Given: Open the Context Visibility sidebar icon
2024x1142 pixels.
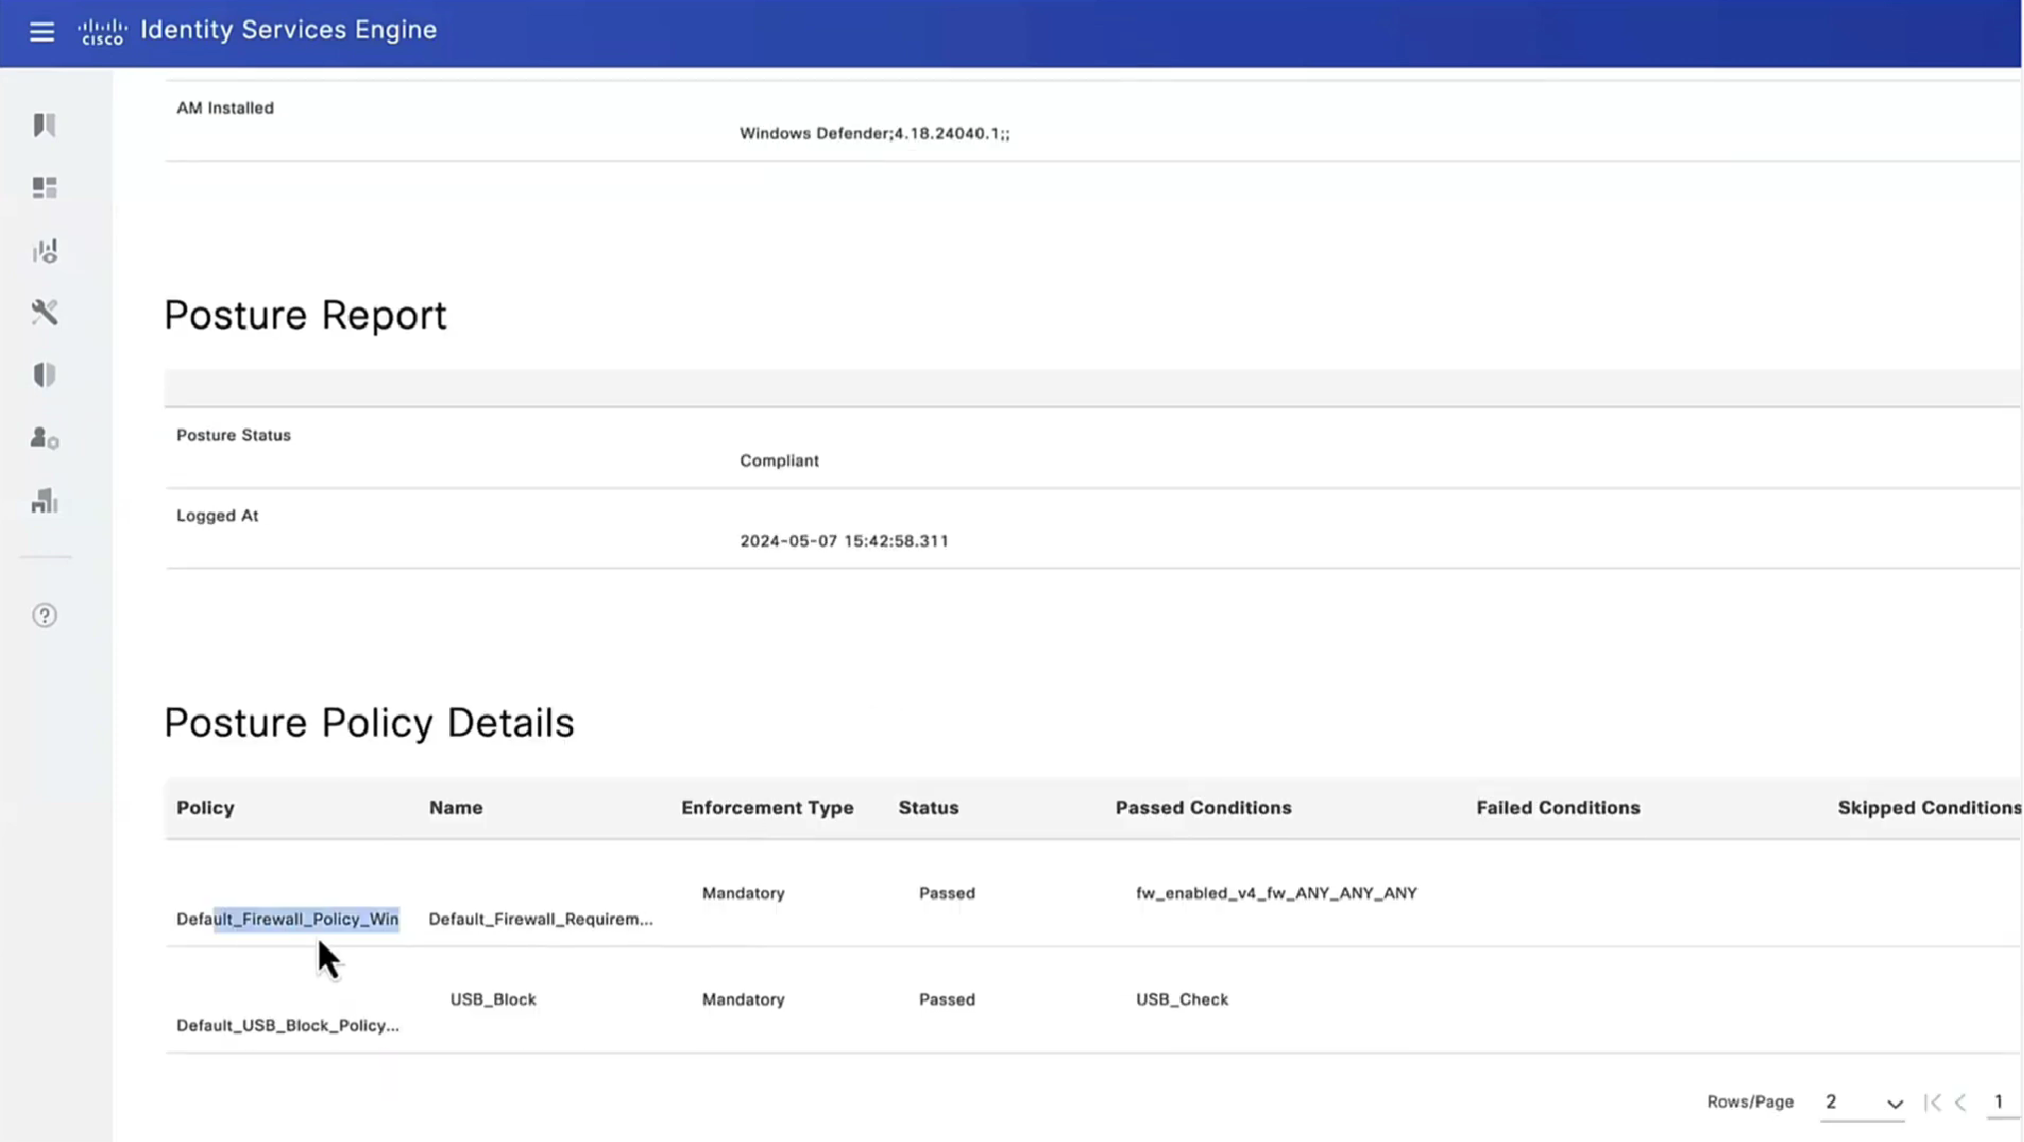Looking at the screenshot, I should [x=45, y=251].
